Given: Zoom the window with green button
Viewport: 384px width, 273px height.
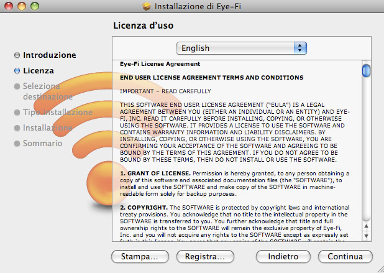Looking at the screenshot, I should (x=35, y=6).
